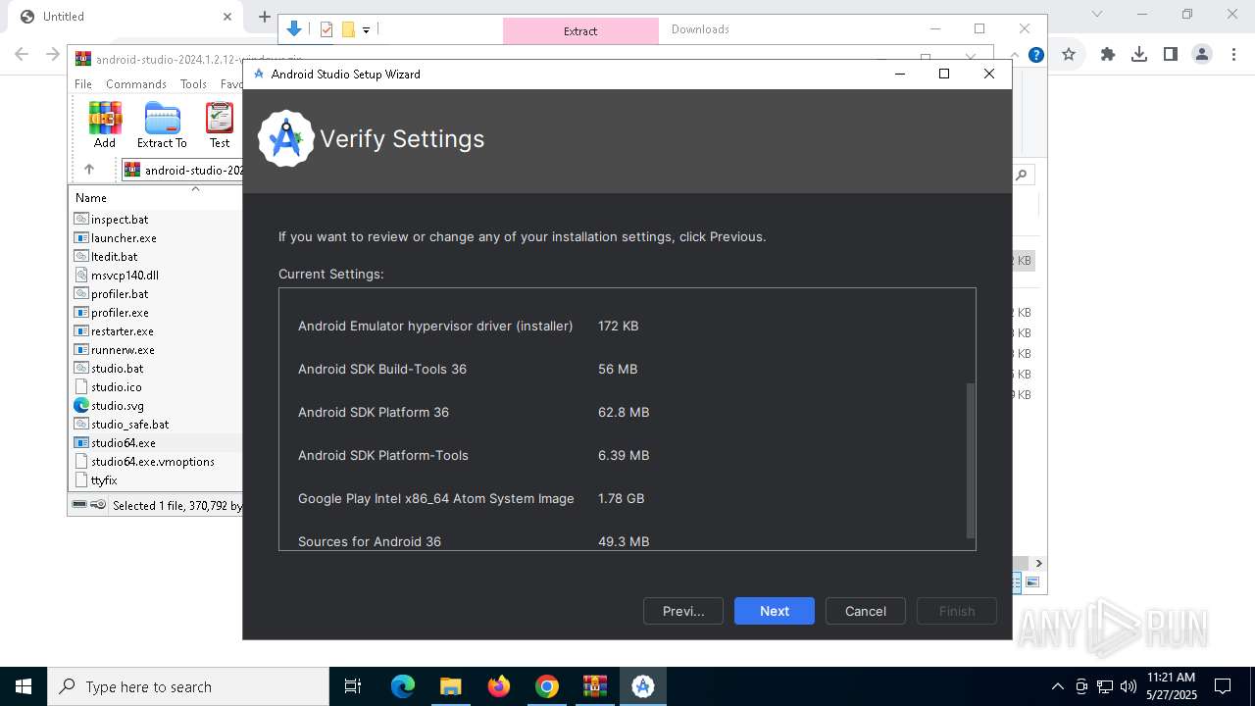The image size is (1255, 706).
Task: Go back with the Previous button
Action: click(x=683, y=611)
